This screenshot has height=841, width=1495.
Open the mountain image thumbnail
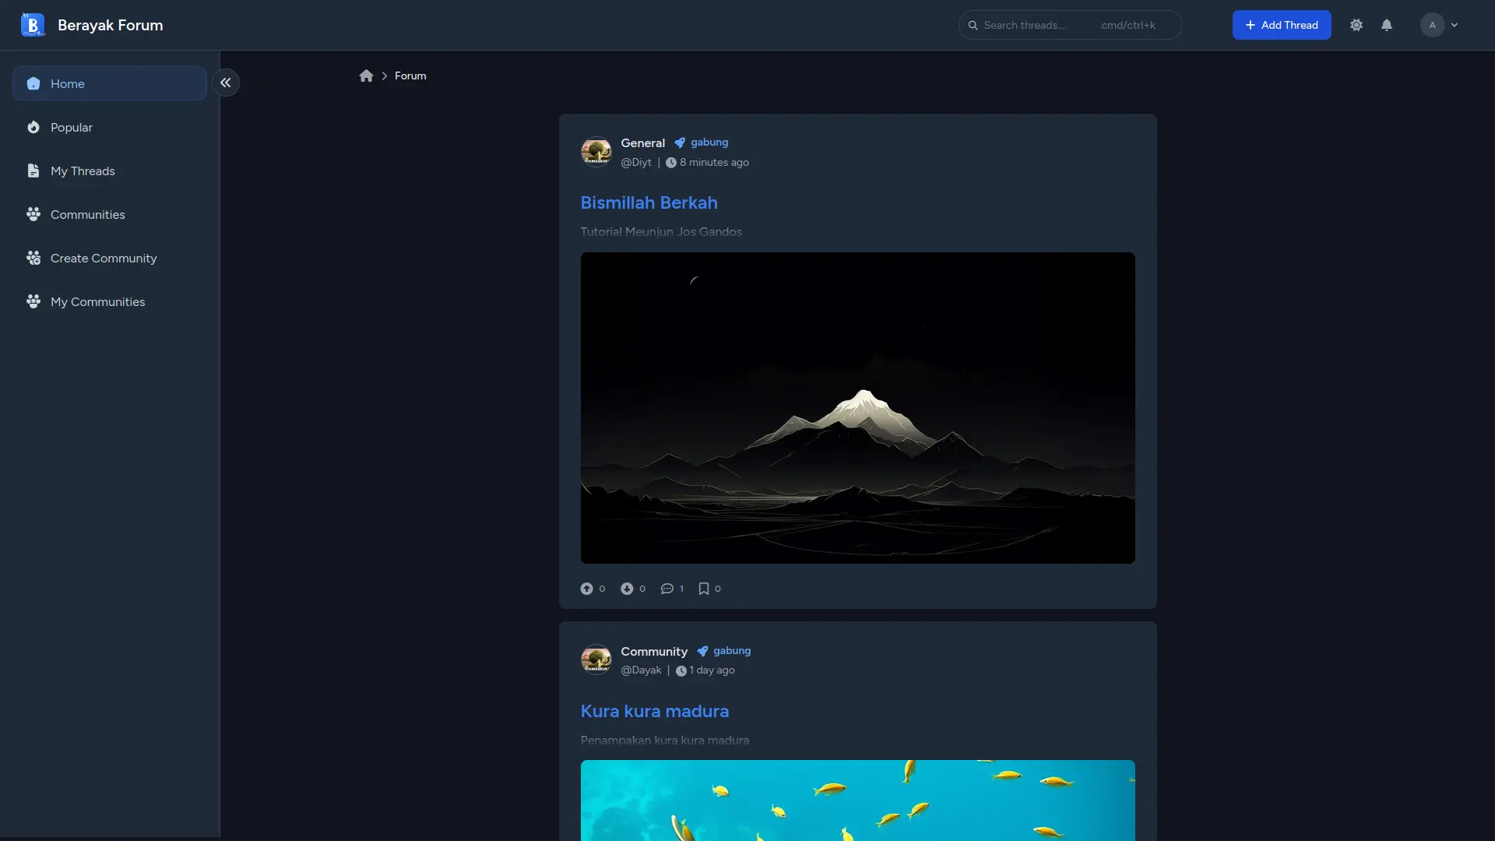tap(857, 407)
